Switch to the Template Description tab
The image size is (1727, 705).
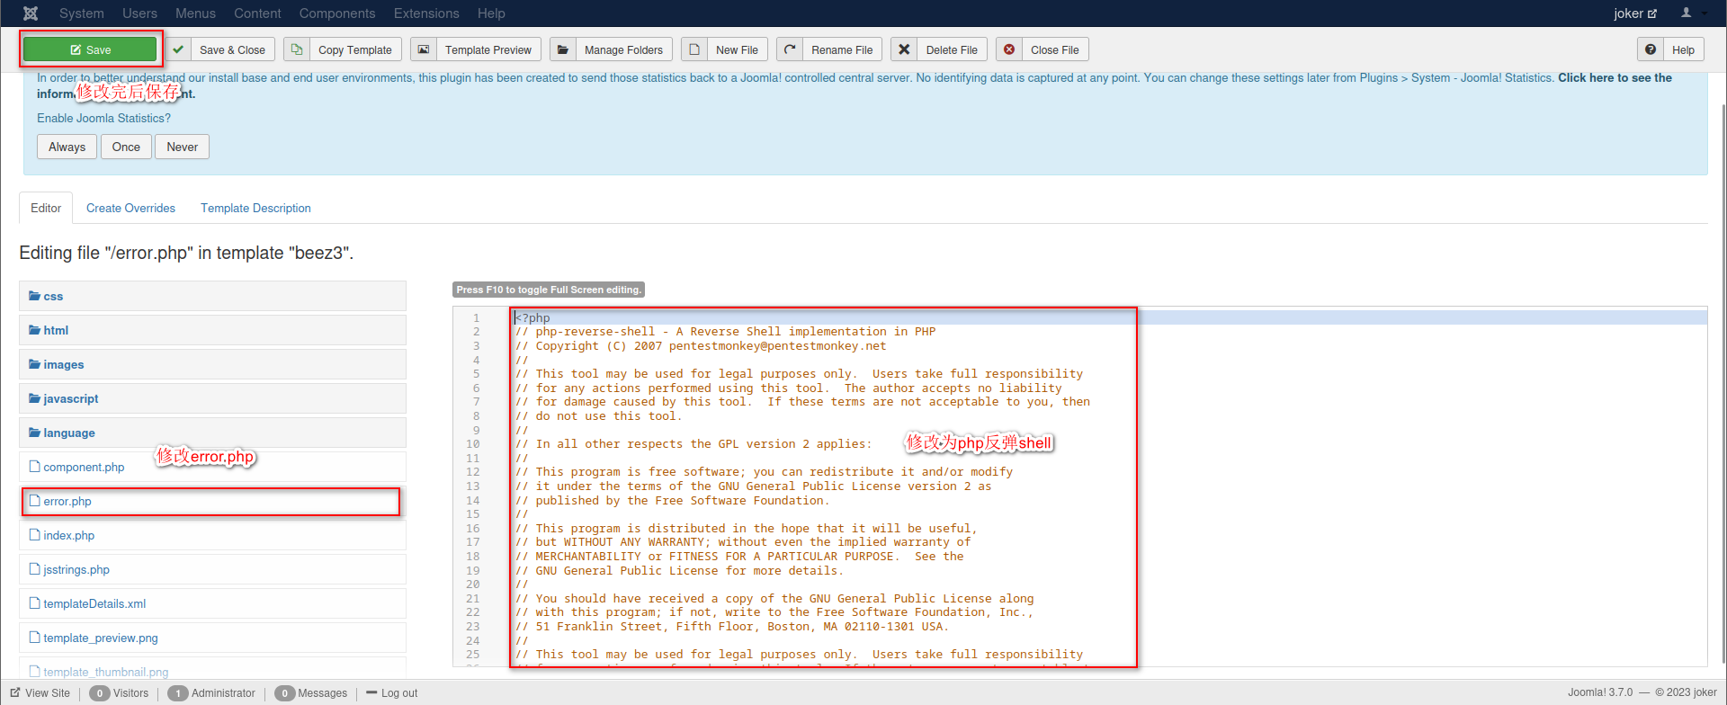click(255, 208)
